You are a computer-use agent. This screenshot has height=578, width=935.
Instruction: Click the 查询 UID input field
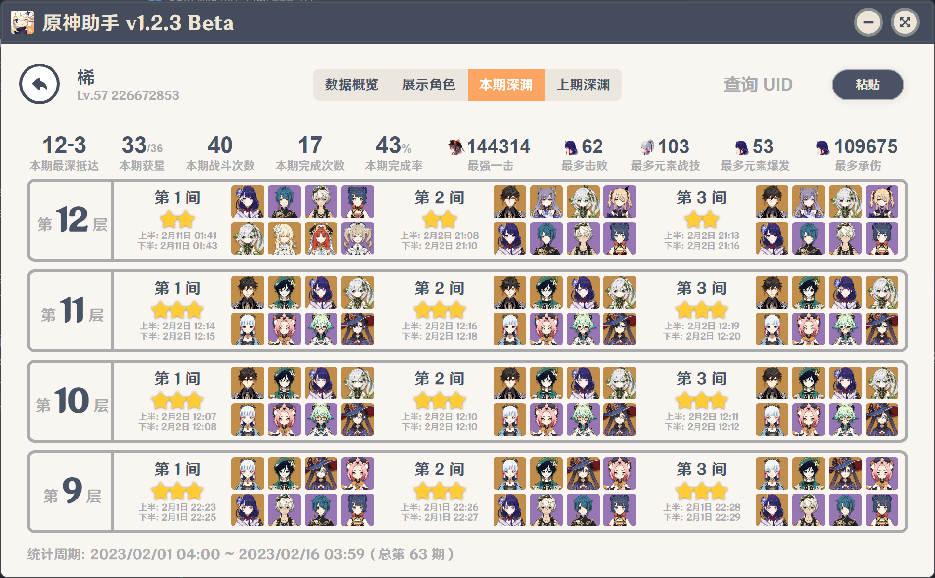(758, 85)
